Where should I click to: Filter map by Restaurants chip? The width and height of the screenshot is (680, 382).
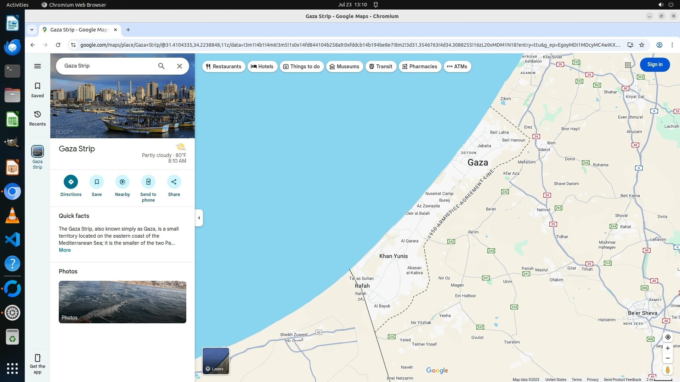click(223, 66)
